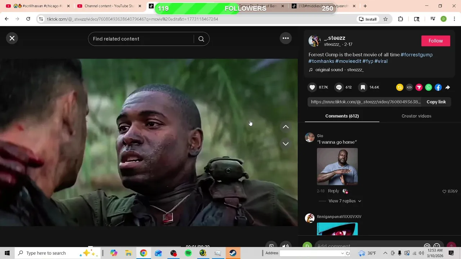Go to previous video with up chevron
Viewport: 461px width, 259px height.
coord(286,127)
